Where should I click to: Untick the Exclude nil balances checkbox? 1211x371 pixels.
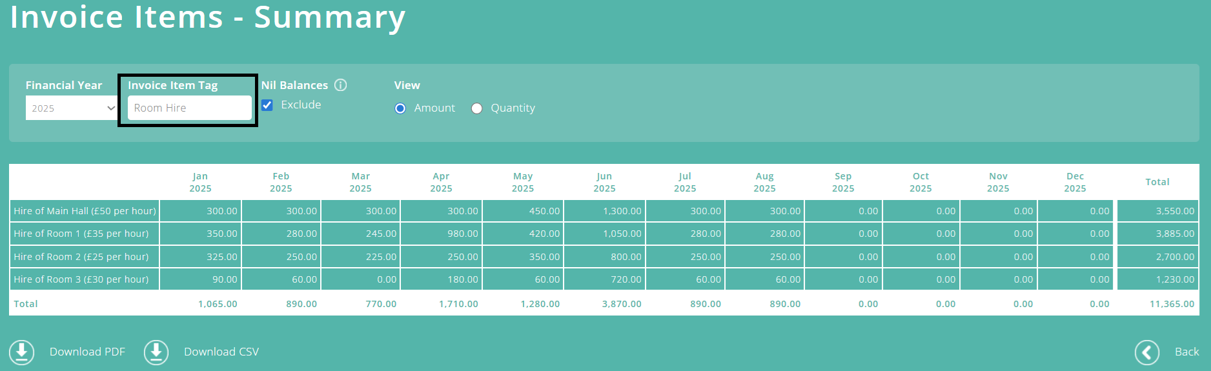[267, 105]
